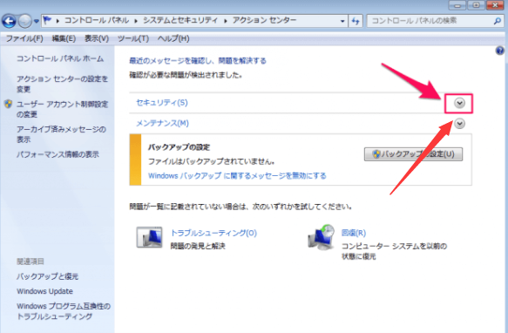508x333 pixels.
Task: Open 回復(R) link
Action: click(x=354, y=233)
